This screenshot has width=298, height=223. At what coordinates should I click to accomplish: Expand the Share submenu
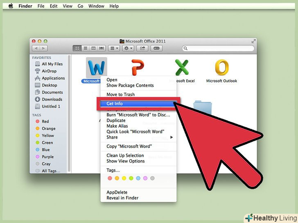(138, 137)
